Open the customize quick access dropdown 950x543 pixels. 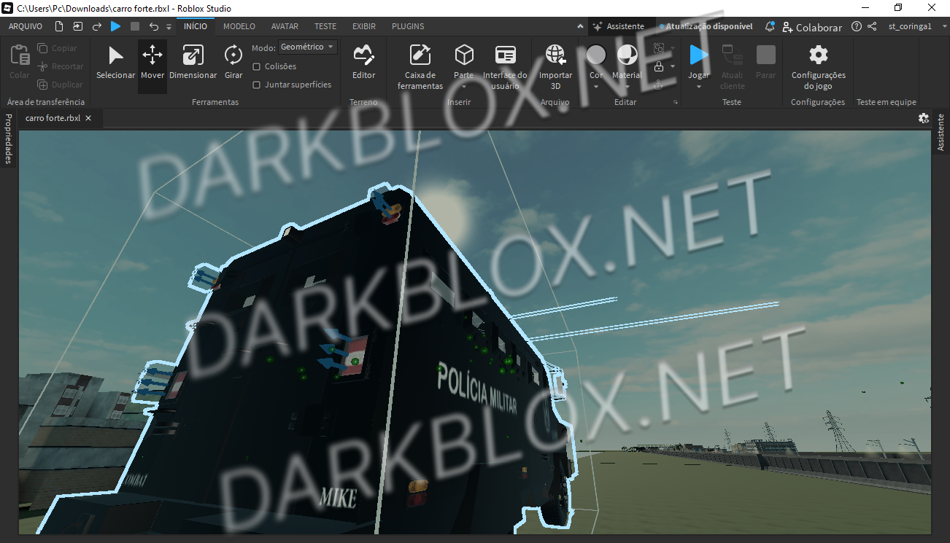[169, 27]
